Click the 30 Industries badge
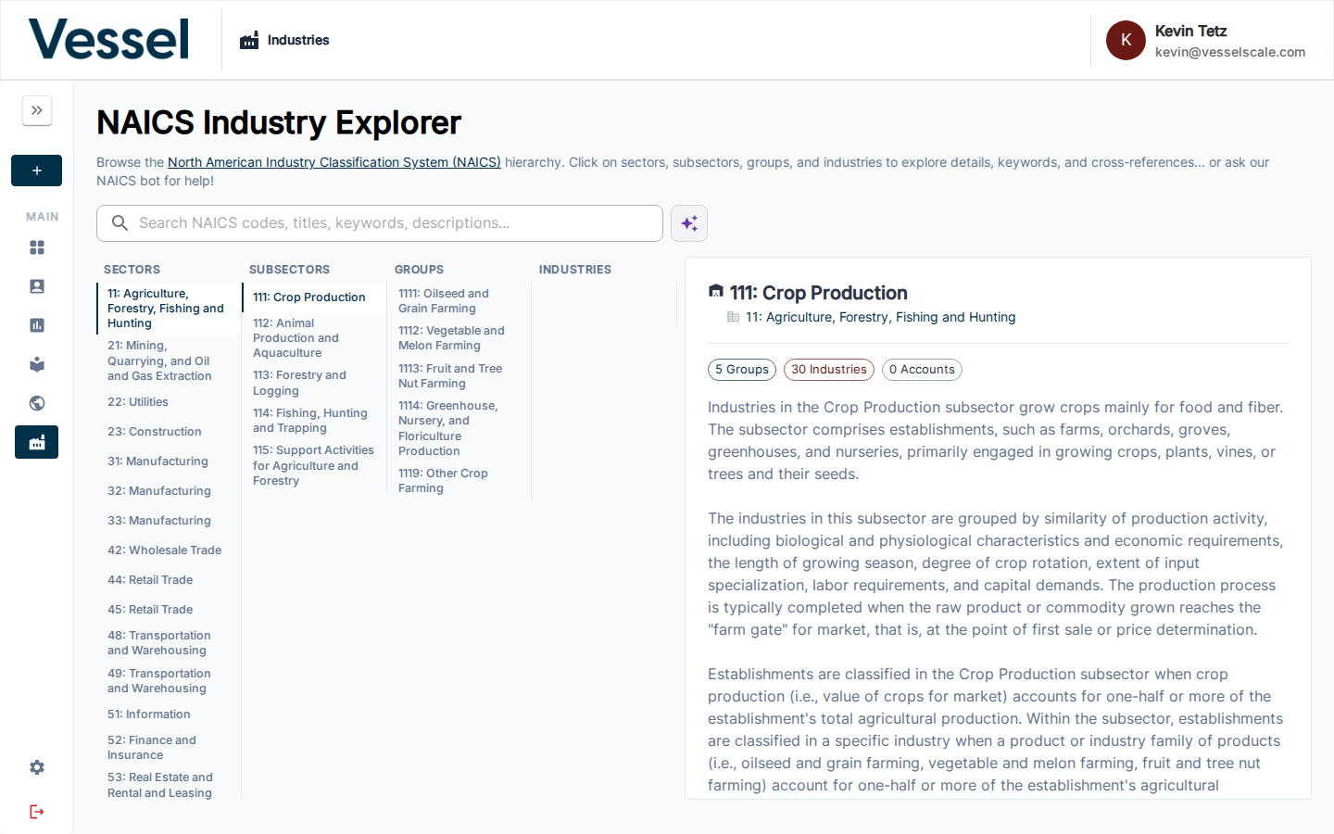The image size is (1334, 834). pos(829,370)
